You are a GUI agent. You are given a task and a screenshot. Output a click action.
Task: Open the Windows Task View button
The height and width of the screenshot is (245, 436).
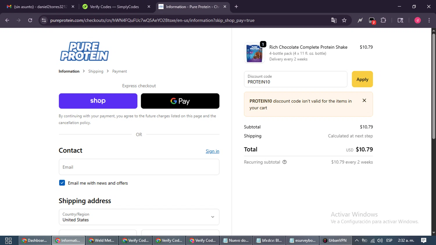coord(8,240)
